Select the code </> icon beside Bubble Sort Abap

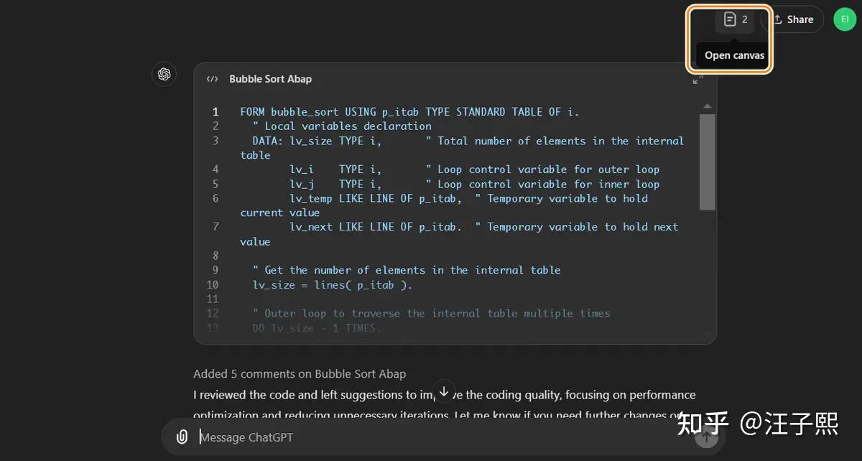coord(213,79)
